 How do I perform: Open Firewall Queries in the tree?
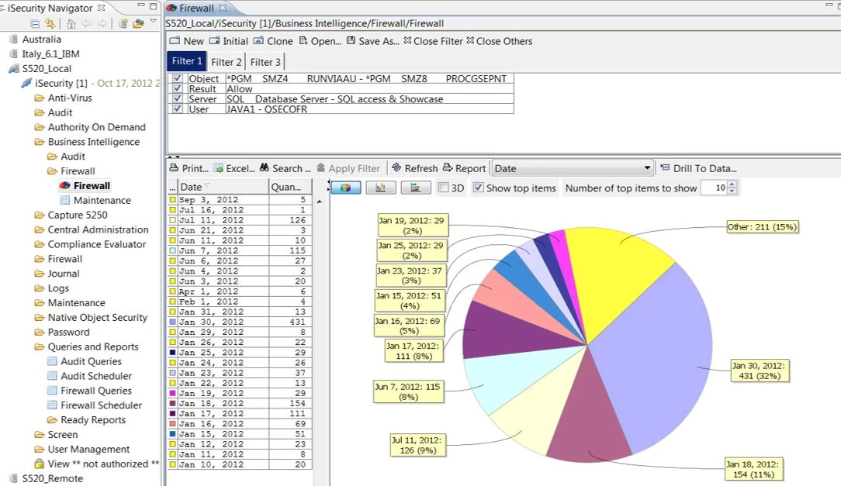(96, 391)
